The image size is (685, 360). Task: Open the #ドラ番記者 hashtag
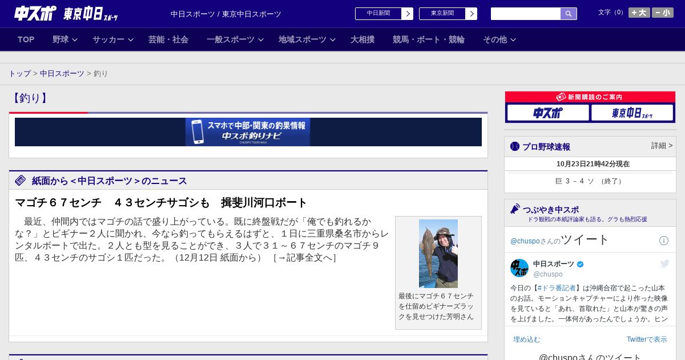[x=557, y=288]
